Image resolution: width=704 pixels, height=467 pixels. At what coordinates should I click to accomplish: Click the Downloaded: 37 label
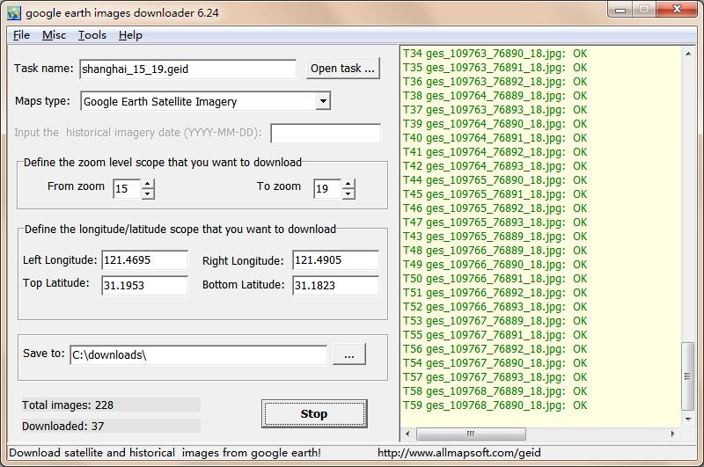[x=62, y=426]
